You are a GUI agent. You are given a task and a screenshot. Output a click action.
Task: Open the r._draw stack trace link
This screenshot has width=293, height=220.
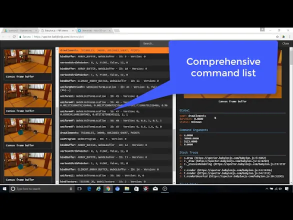(x=226, y=161)
